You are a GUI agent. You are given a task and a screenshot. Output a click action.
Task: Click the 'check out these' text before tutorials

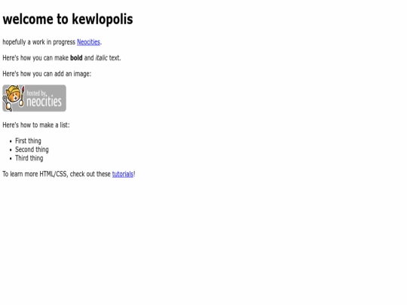click(x=90, y=174)
